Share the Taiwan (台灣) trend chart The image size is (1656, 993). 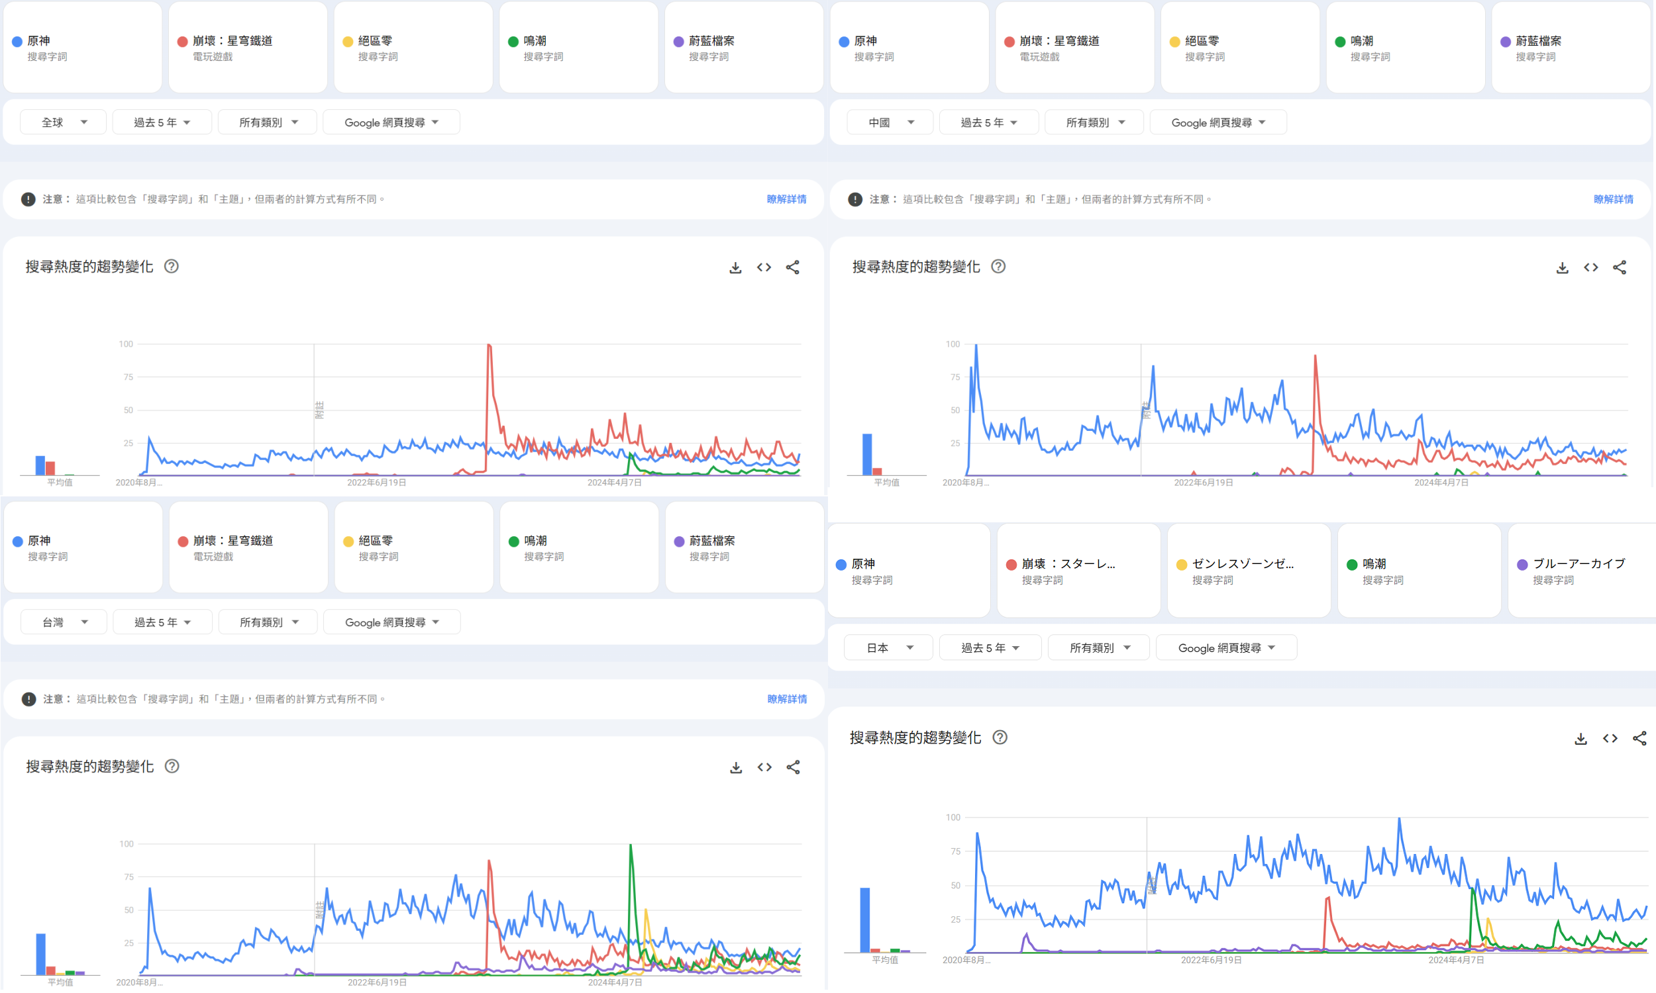pos(793,767)
